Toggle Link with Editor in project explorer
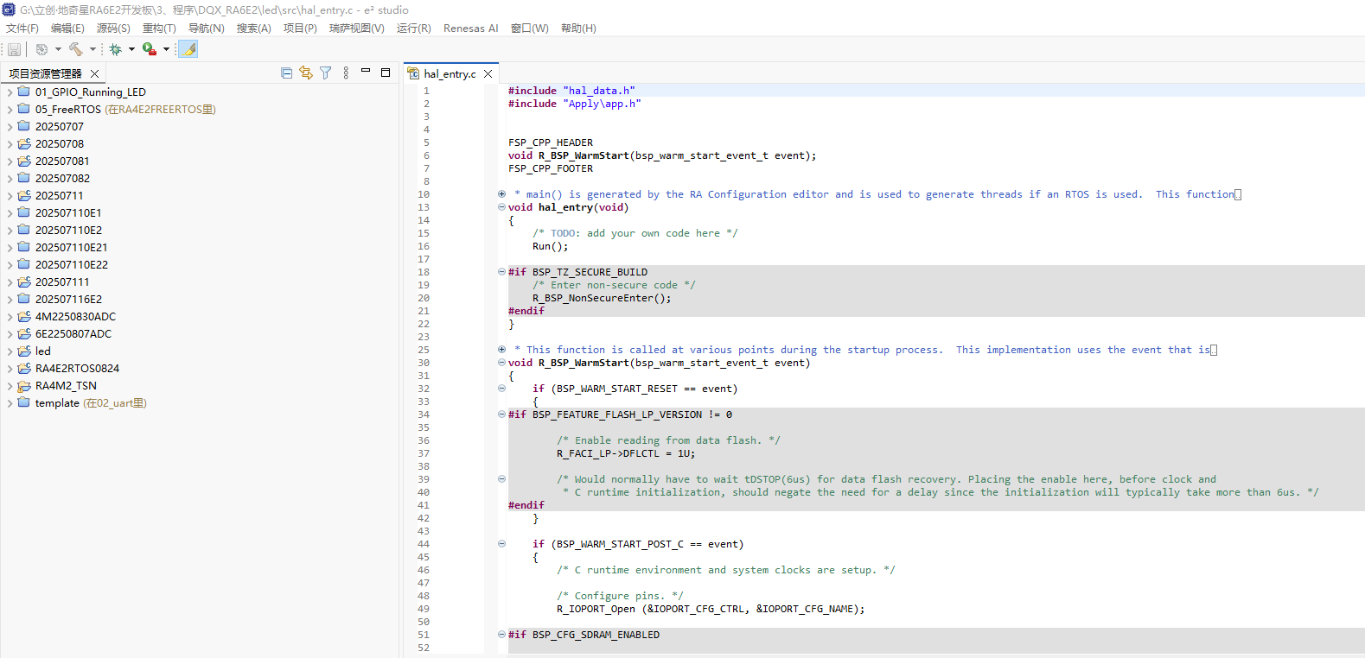 coord(306,73)
